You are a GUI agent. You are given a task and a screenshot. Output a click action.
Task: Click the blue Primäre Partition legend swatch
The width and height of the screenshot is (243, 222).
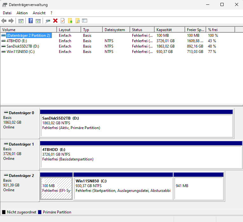pyautogui.click(x=40, y=212)
